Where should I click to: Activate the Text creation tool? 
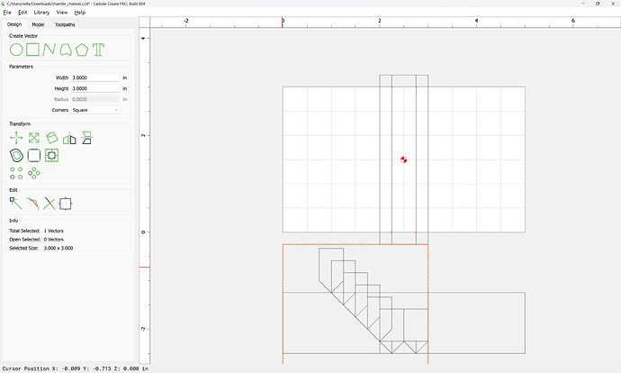98,49
